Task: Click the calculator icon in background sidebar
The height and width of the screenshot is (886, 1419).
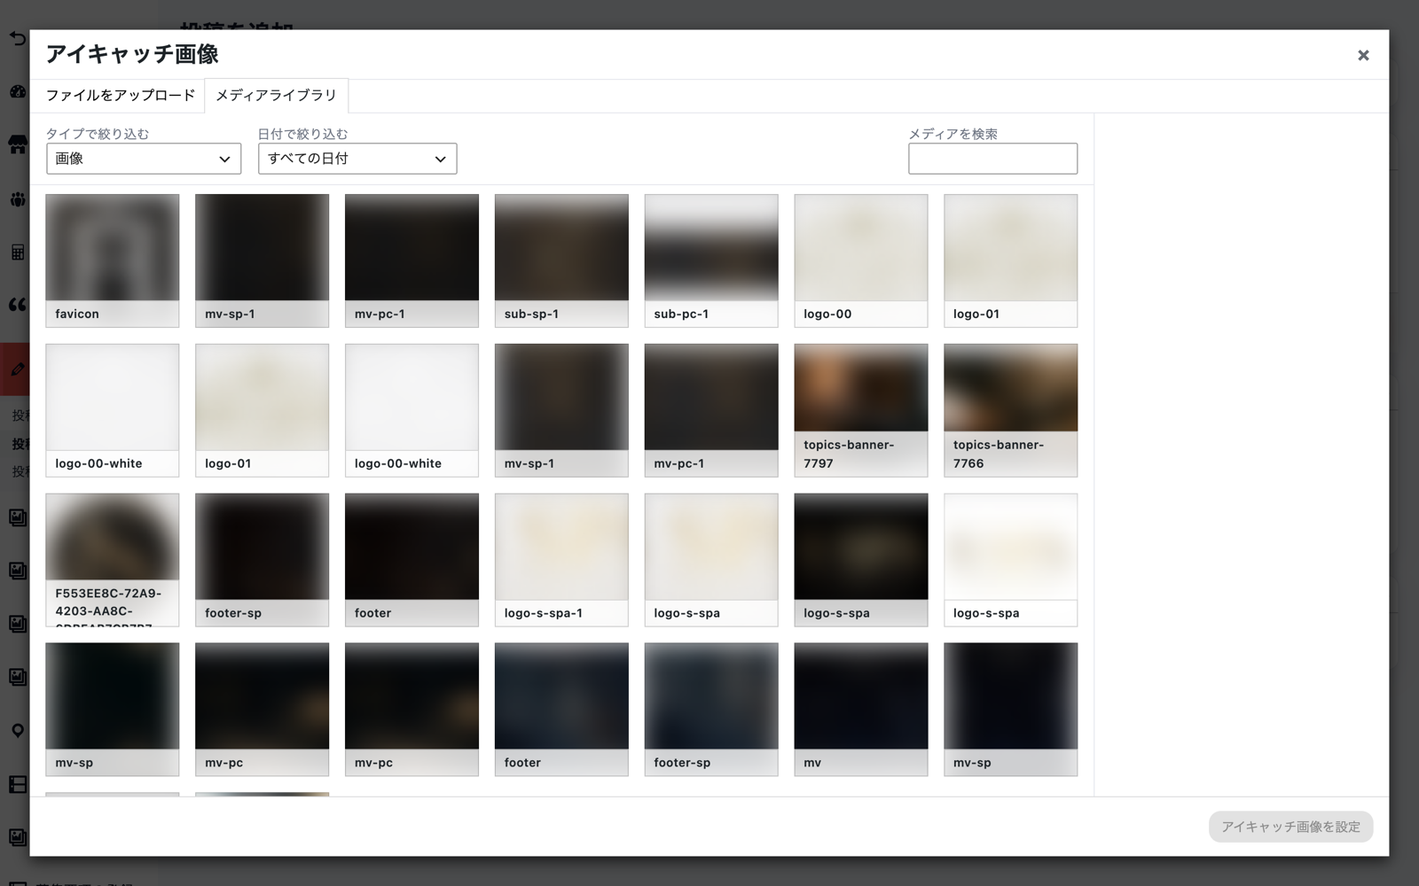Action: coord(18,253)
